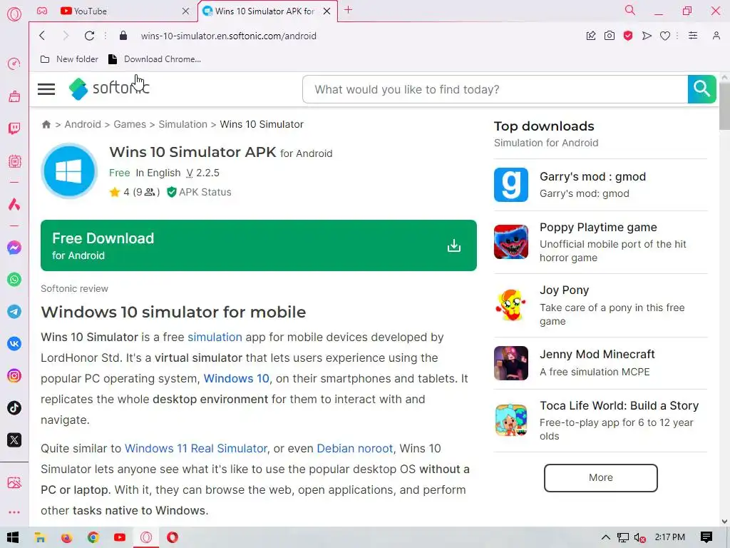The image size is (730, 548).
Task: Open GX Control speedometer icon in sidebar
Action: tap(14, 64)
